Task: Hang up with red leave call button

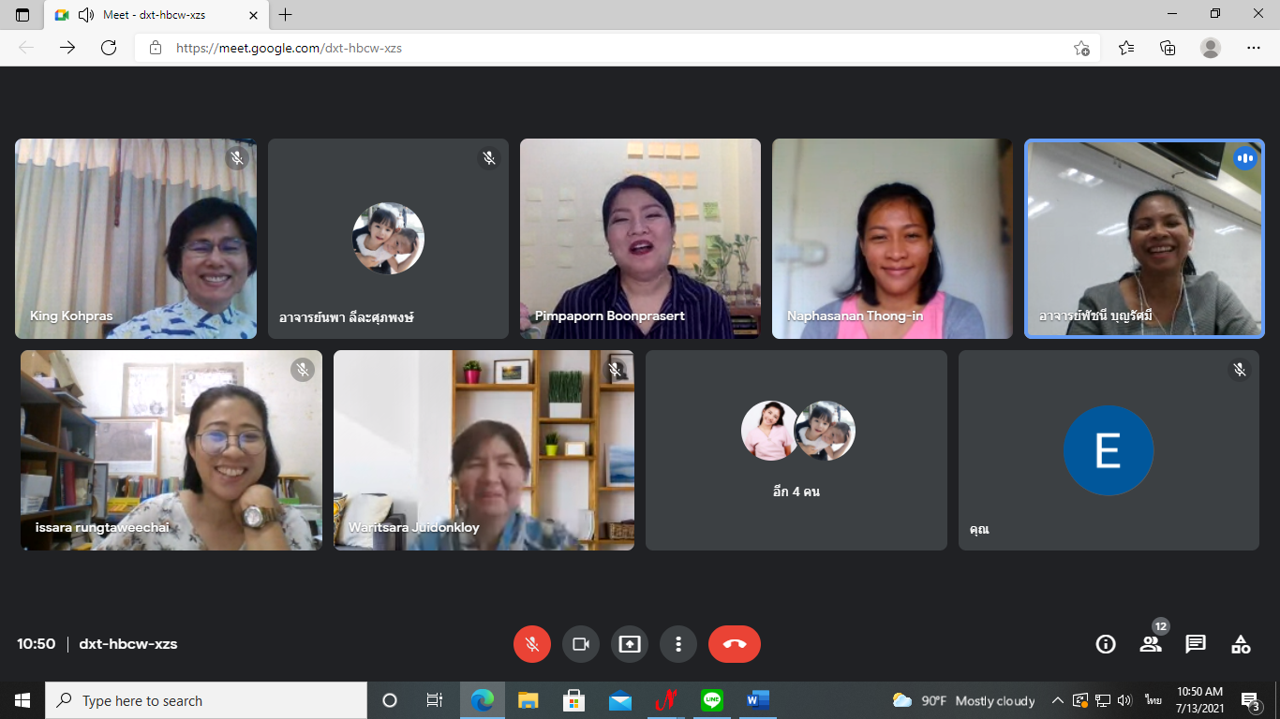Action: coord(735,644)
